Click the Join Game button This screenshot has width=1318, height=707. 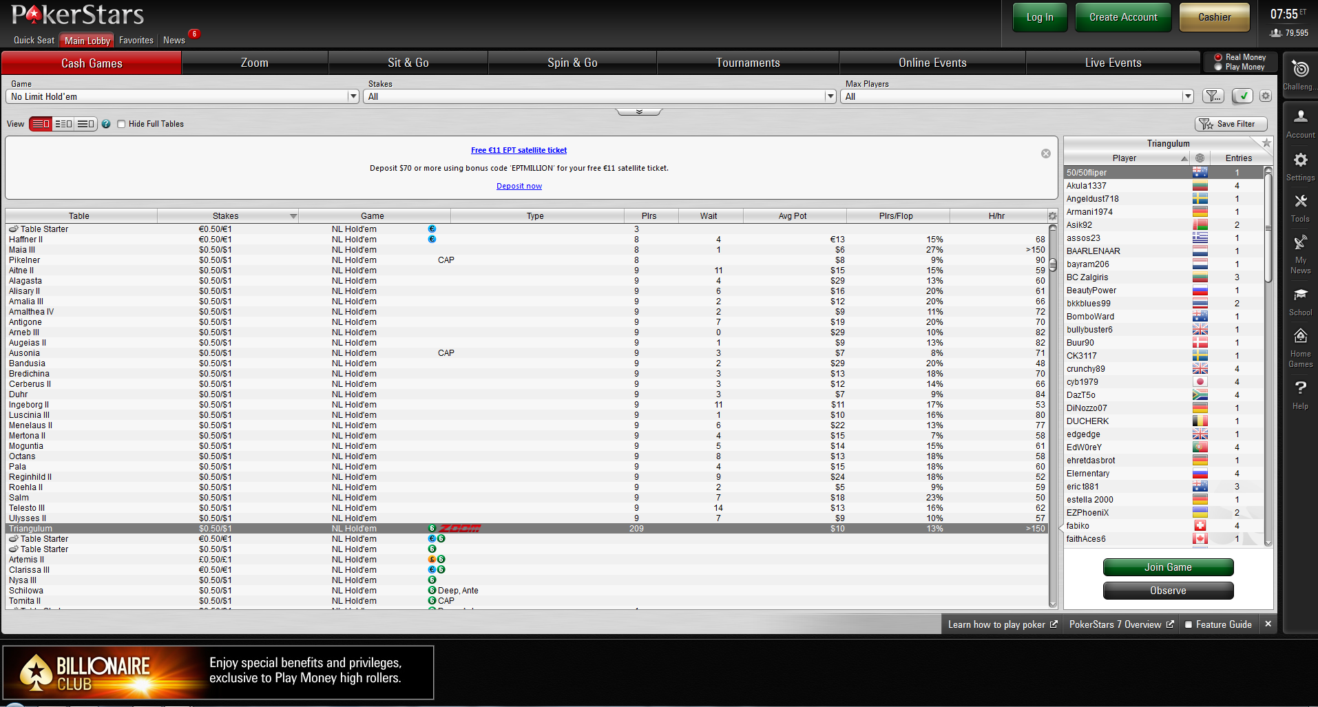(x=1168, y=567)
